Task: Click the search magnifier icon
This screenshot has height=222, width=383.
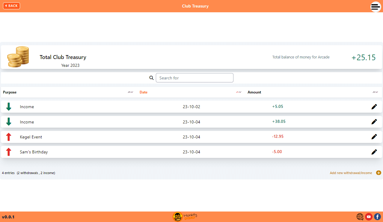Action: (151, 78)
